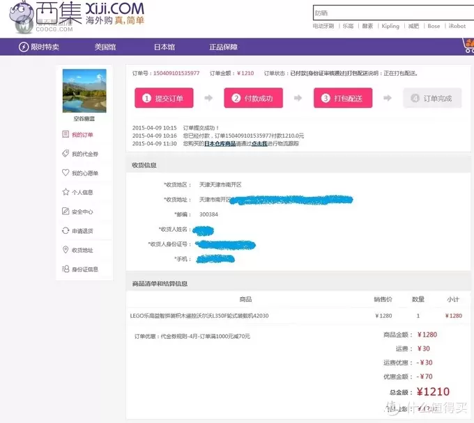Click the 酵素 hot search link

pos(367,26)
